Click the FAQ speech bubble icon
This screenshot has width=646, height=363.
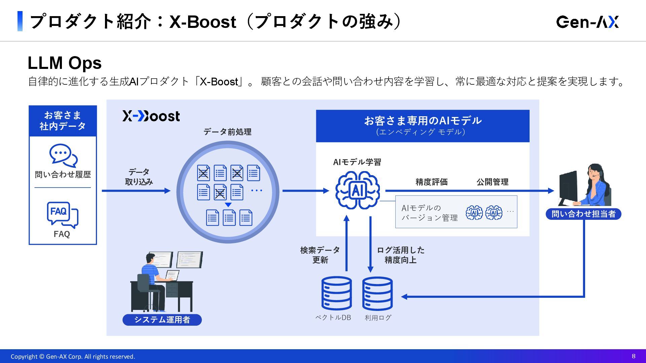click(x=62, y=214)
